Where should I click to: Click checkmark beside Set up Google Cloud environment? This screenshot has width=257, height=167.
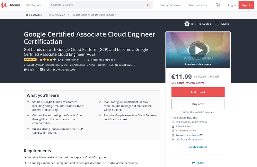[x=28, y=102]
